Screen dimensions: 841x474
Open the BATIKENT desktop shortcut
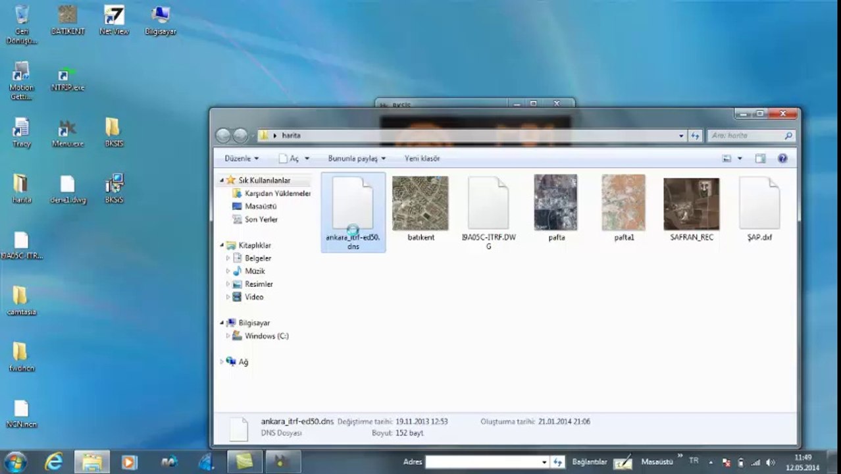(x=68, y=20)
